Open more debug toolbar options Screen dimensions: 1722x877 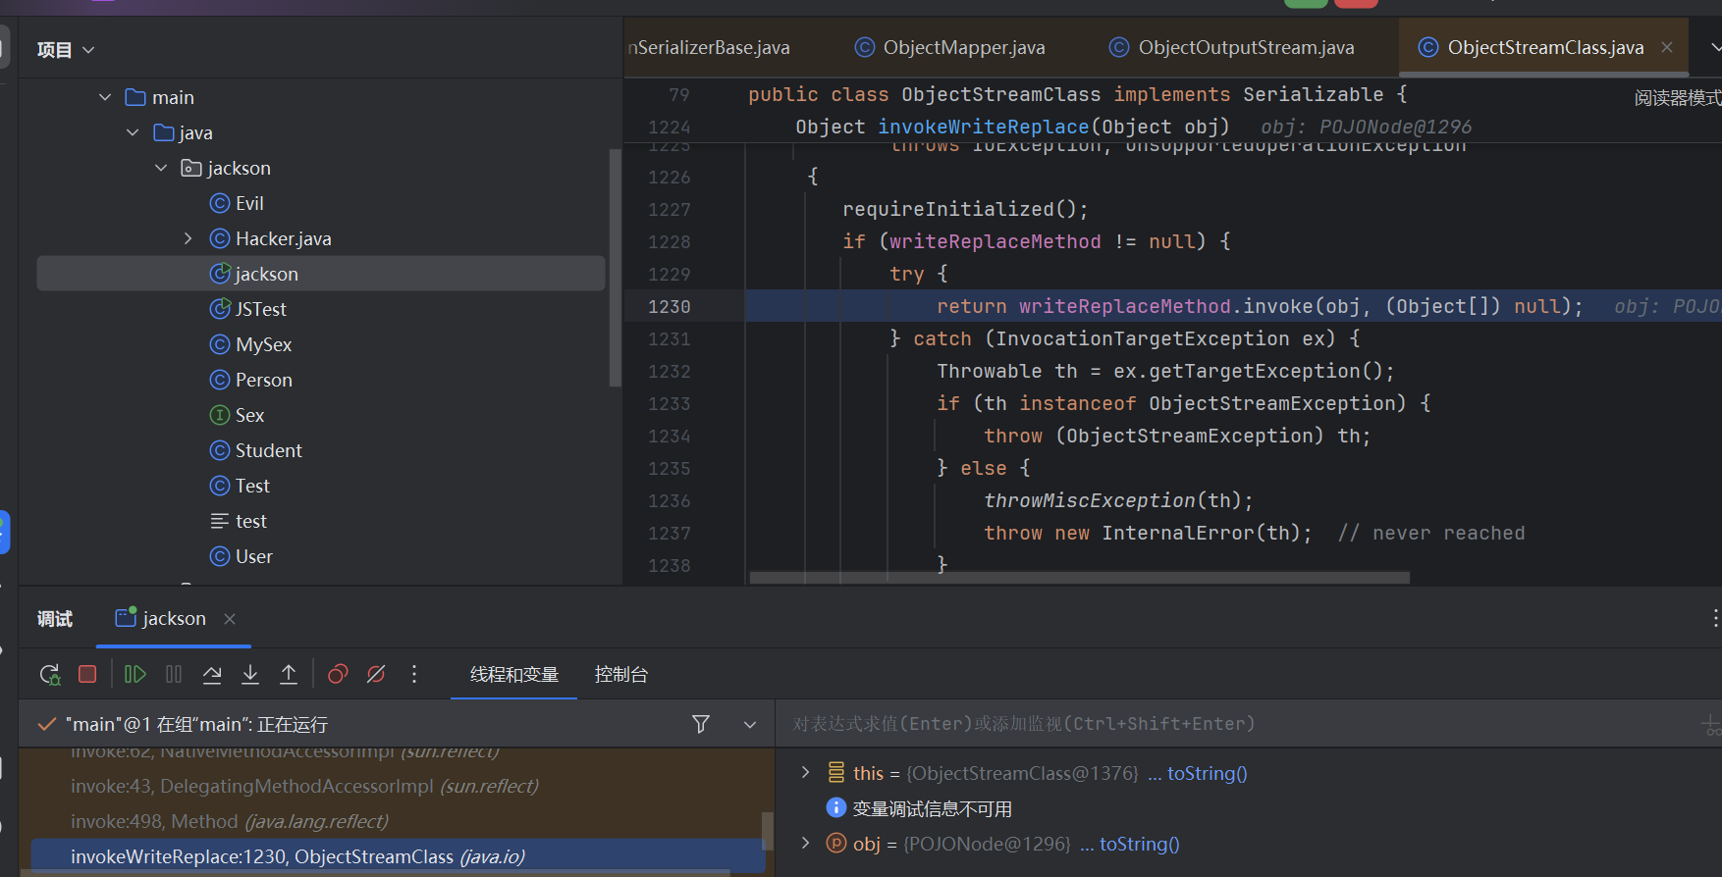(x=414, y=674)
